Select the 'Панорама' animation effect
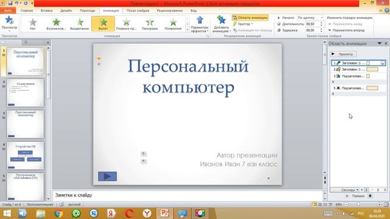Viewport: 390px width, 219px height. pyautogui.click(x=150, y=24)
